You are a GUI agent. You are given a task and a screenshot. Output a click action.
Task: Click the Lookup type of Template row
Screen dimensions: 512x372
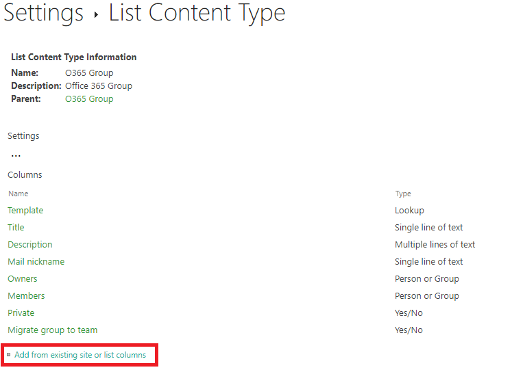(x=409, y=211)
